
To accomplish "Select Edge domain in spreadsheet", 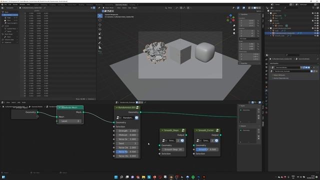I will tap(9, 18).
